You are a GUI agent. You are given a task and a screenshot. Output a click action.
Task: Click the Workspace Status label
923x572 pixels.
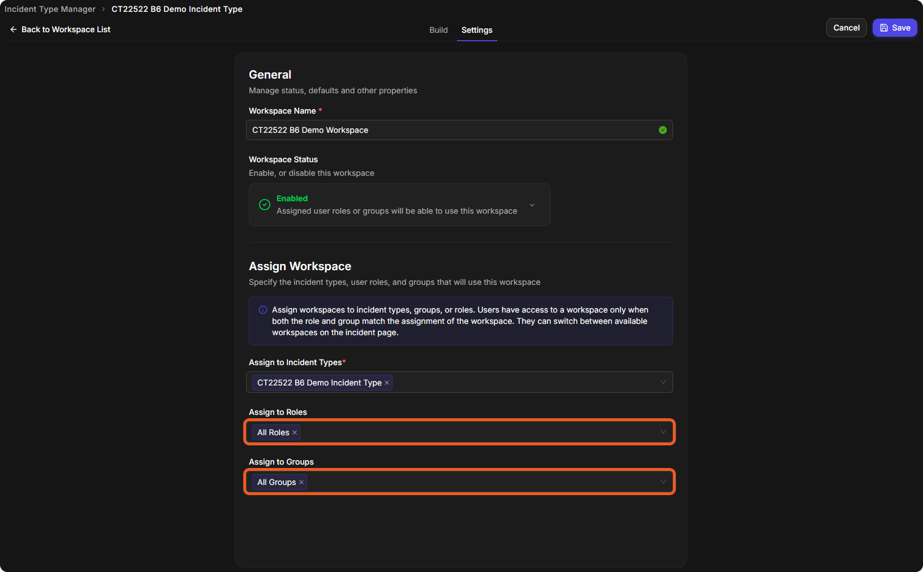[x=283, y=159]
